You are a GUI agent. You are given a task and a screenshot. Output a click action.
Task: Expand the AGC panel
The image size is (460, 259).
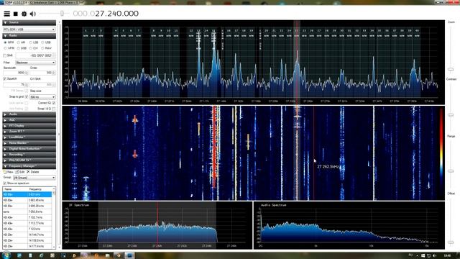(29, 120)
